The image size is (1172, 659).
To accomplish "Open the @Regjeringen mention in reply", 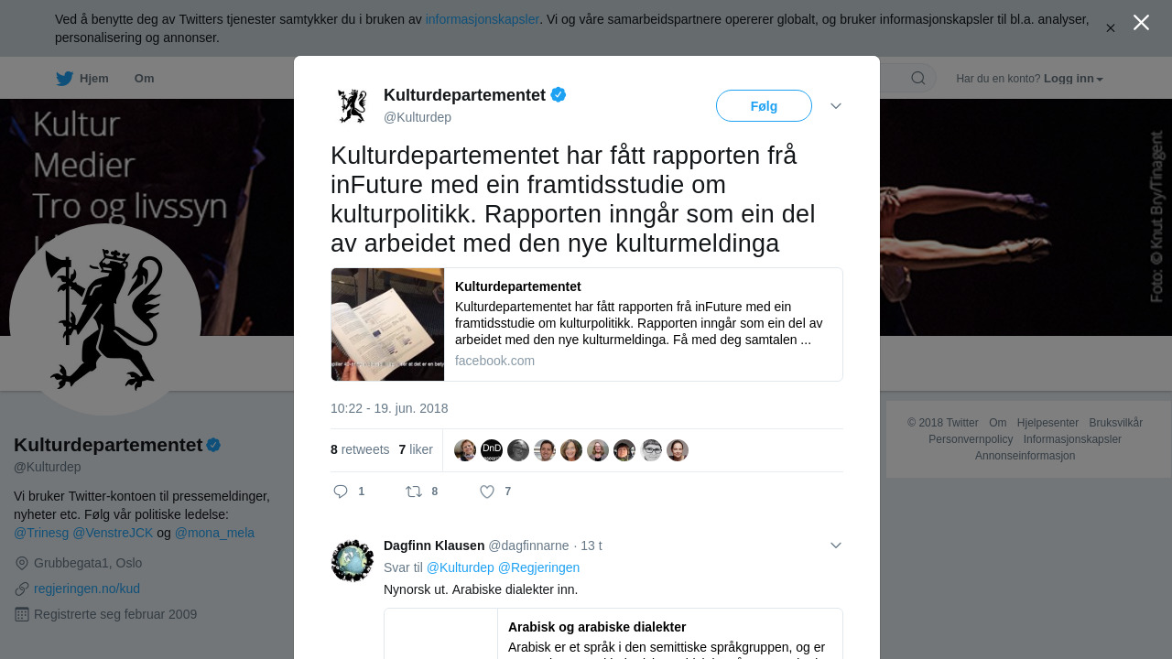I will point(538,567).
